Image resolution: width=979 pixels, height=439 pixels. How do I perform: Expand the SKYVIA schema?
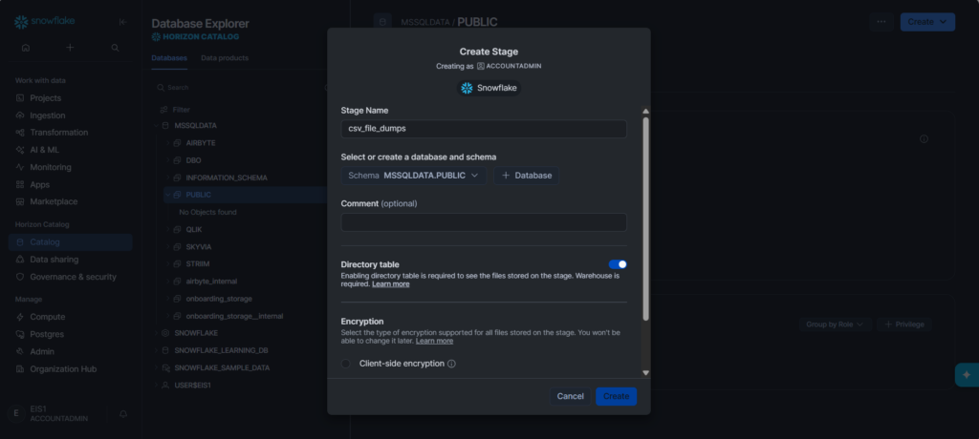click(168, 247)
